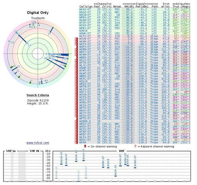Viewport: 197px width, 185px height.
Task: Select the WLWT-DT callsign in the table
Action: pyautogui.click(x=85, y=73)
